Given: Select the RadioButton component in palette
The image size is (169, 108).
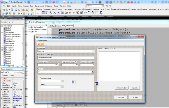Looking at the screenshot, I should (74, 13).
